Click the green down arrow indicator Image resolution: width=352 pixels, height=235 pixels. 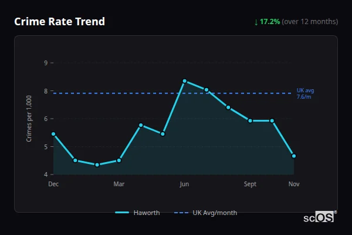[256, 22]
